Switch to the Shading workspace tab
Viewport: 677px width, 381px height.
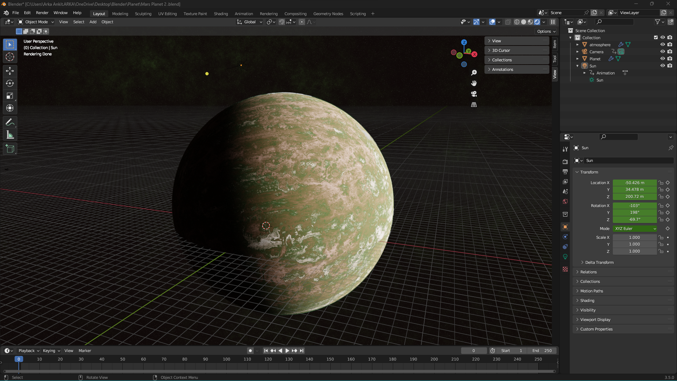click(x=221, y=14)
